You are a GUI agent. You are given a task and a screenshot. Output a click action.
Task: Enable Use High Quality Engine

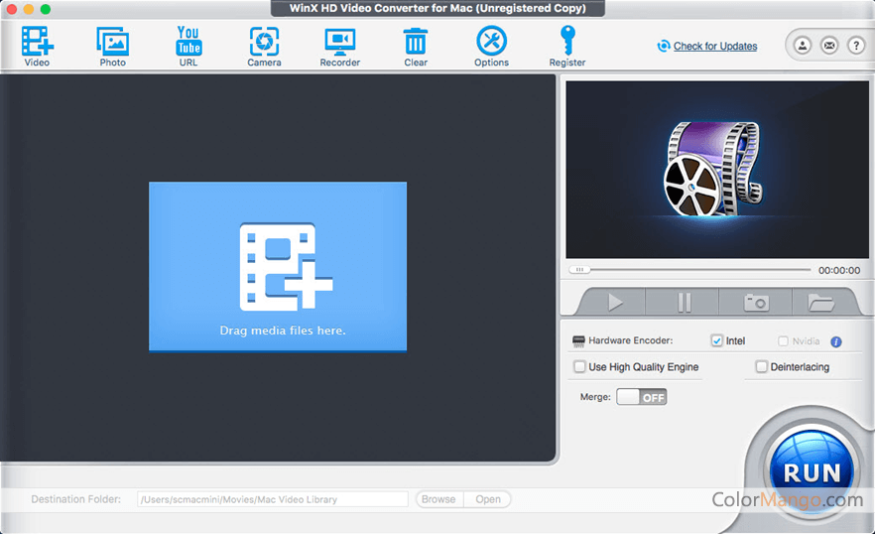579,366
